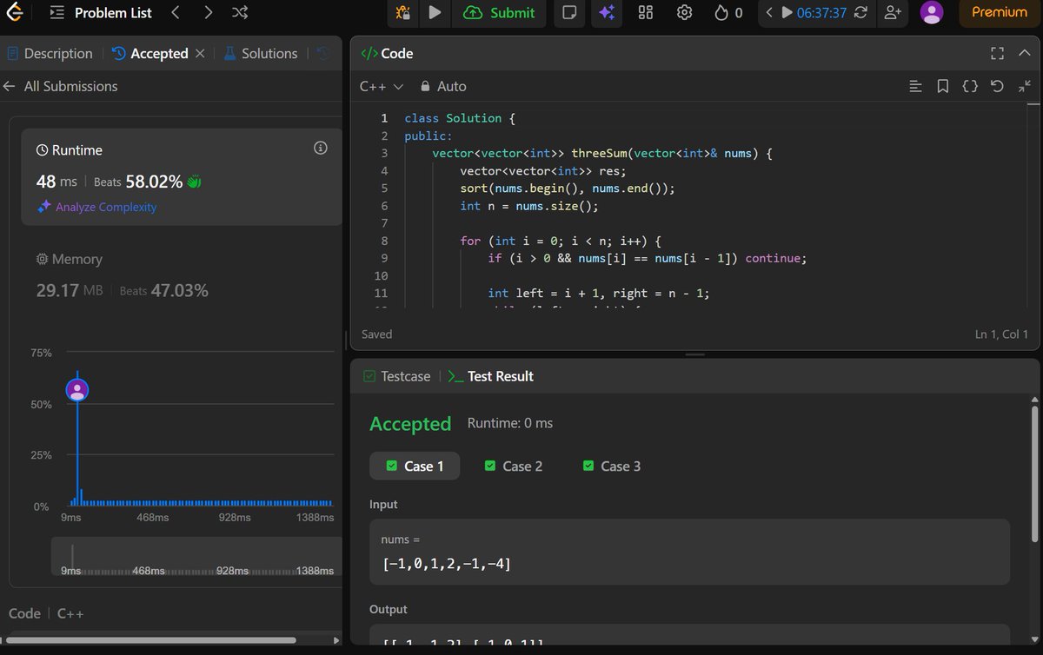The width and height of the screenshot is (1043, 655).
Task: Click the shuffle problems icon
Action: 240,13
